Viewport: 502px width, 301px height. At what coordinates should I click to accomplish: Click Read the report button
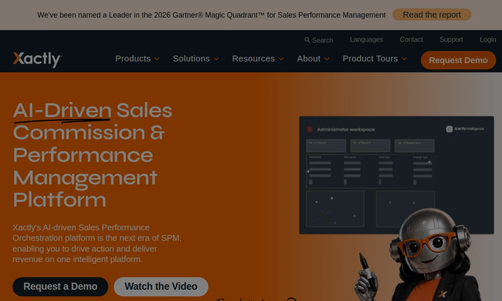point(432,15)
